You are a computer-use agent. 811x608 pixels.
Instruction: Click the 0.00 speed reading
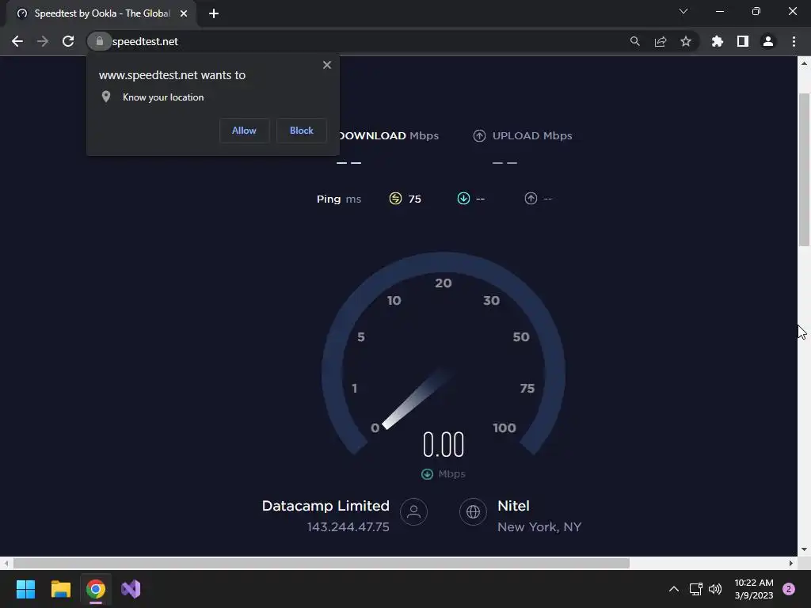[x=444, y=445]
